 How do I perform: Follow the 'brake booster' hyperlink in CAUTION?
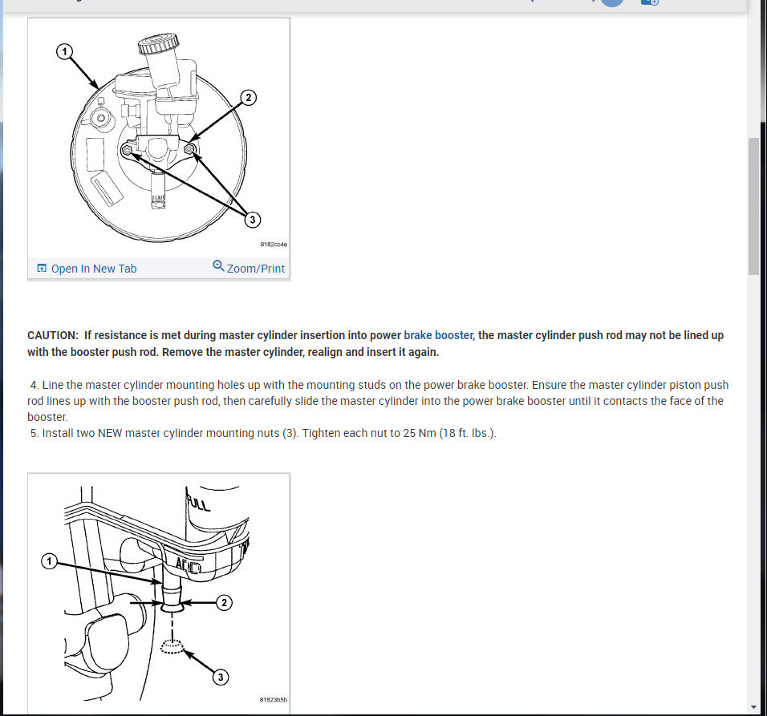[438, 335]
